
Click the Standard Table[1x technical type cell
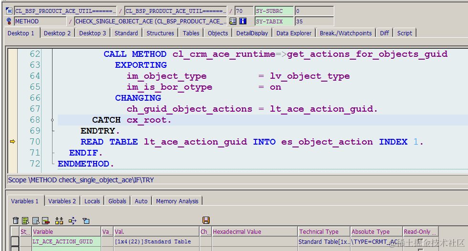(324, 241)
